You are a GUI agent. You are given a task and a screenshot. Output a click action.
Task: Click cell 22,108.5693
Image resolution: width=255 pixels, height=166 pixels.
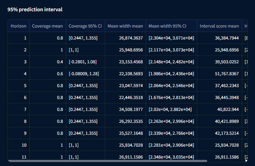[x=125, y=73]
